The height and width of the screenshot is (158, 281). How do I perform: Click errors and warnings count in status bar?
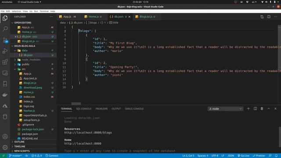tap(36, 156)
